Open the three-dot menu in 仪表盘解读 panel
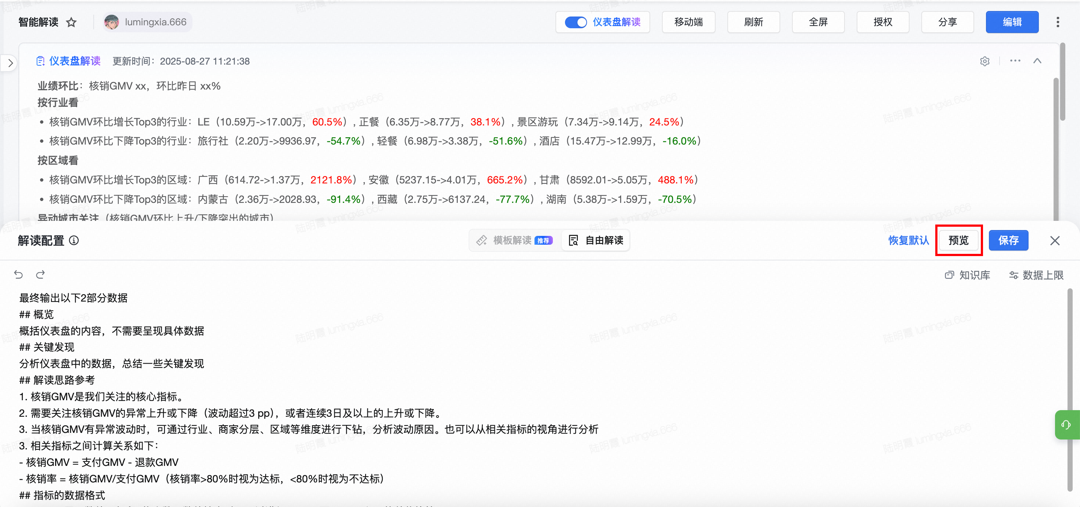Screen dimensions: 1080x507 click(1015, 61)
